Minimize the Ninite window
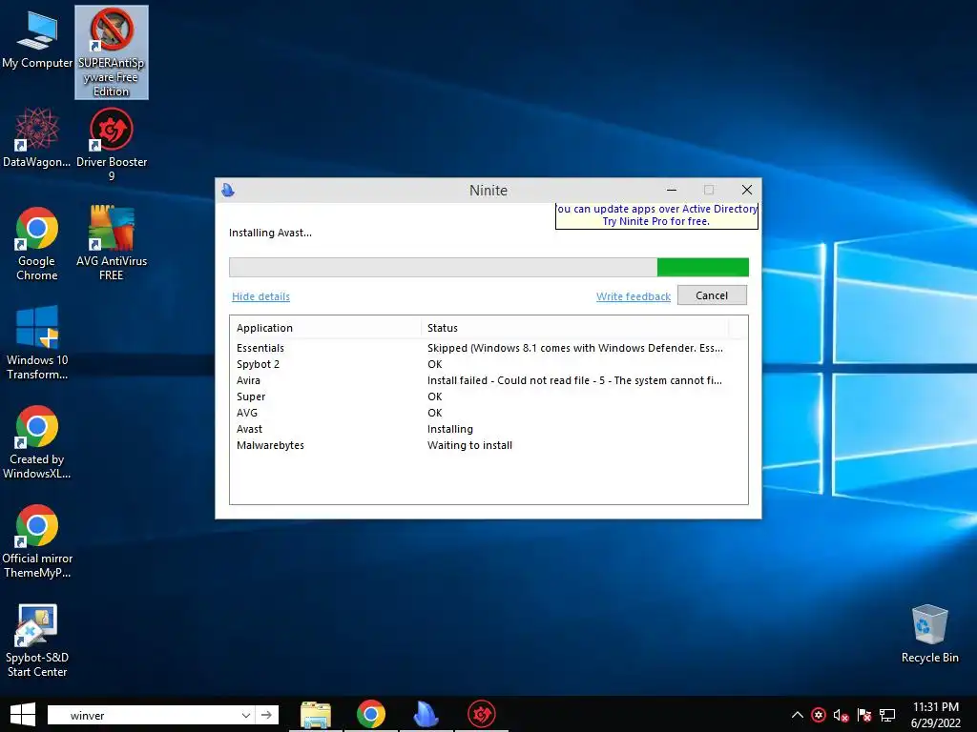This screenshot has width=977, height=732. (x=672, y=190)
